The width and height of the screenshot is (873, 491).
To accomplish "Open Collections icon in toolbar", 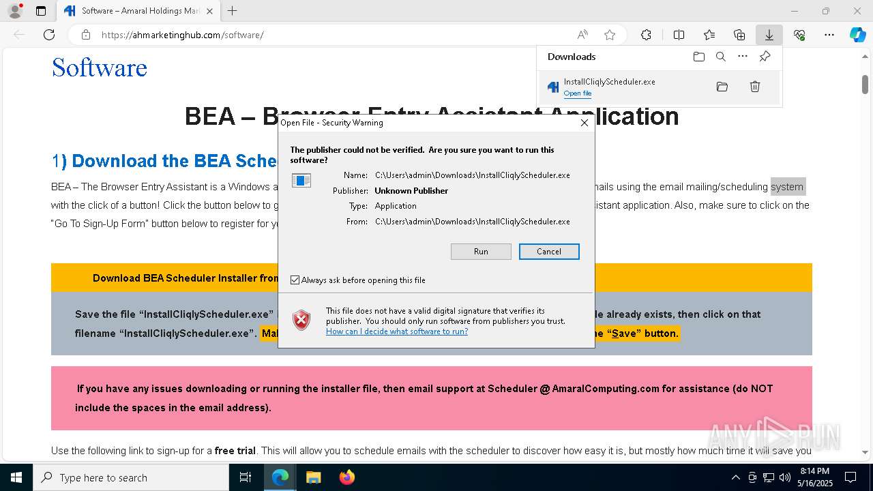I will tap(739, 35).
